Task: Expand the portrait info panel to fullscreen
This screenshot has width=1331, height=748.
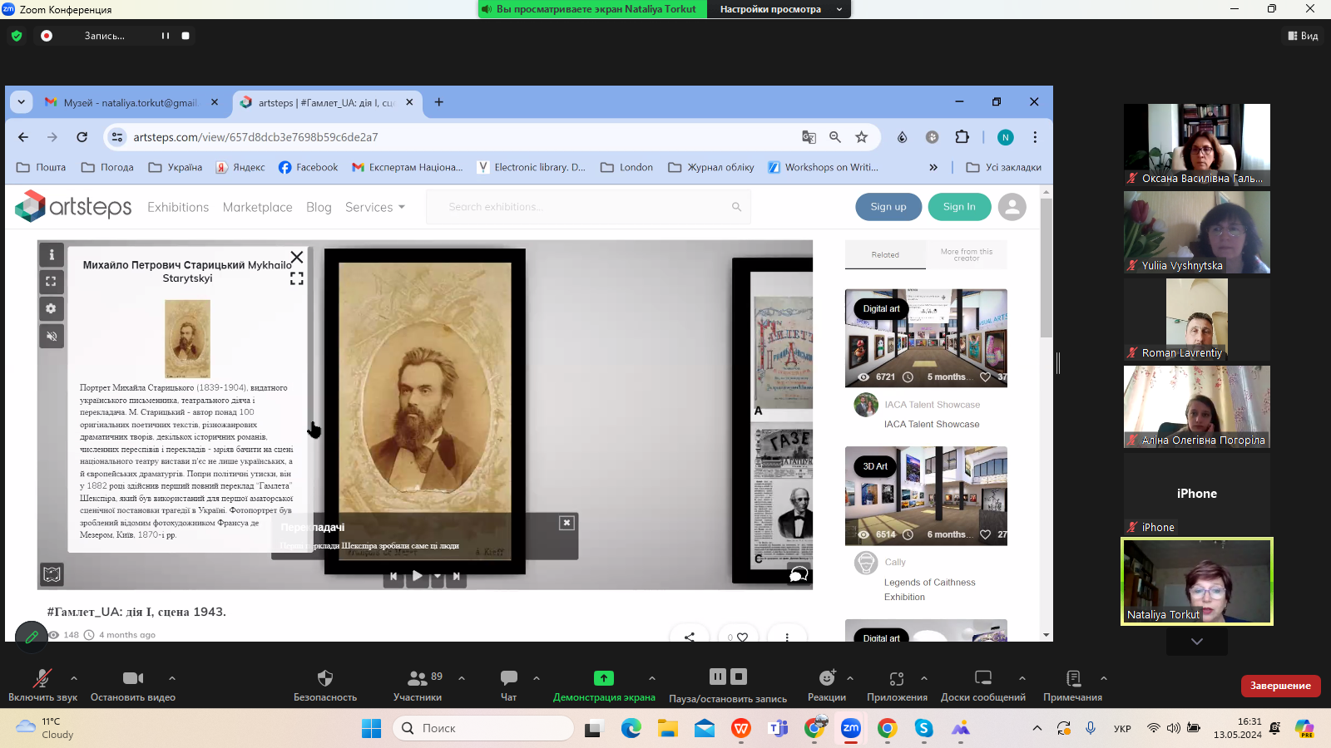Action: click(296, 278)
